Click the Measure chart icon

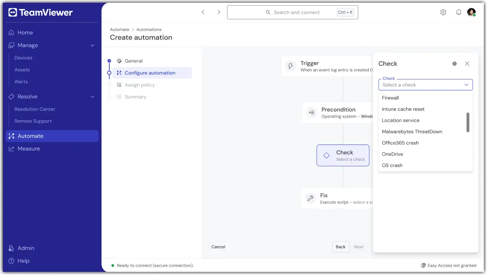coord(12,149)
